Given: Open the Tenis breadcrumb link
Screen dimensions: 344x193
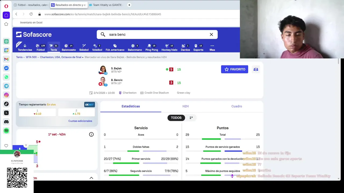Looking at the screenshot, I should (19, 57).
